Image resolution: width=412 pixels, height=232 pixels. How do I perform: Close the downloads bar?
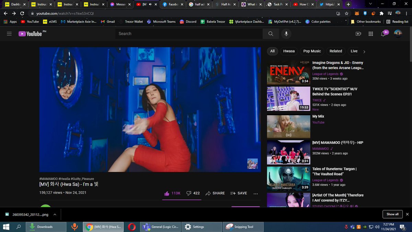(407, 214)
